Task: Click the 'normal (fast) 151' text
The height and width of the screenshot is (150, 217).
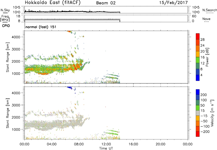Action: pos(41,27)
